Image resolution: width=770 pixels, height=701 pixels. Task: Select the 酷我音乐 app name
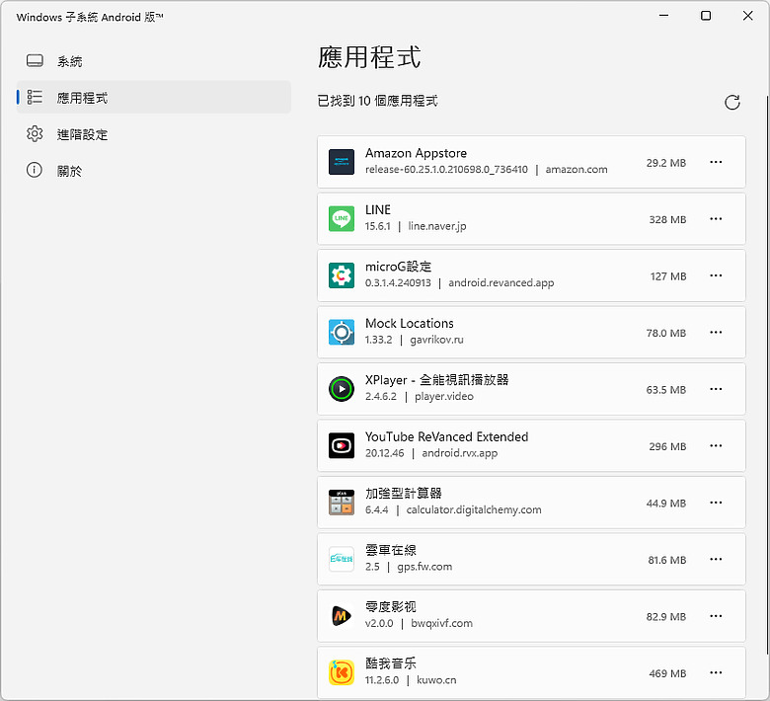point(390,663)
